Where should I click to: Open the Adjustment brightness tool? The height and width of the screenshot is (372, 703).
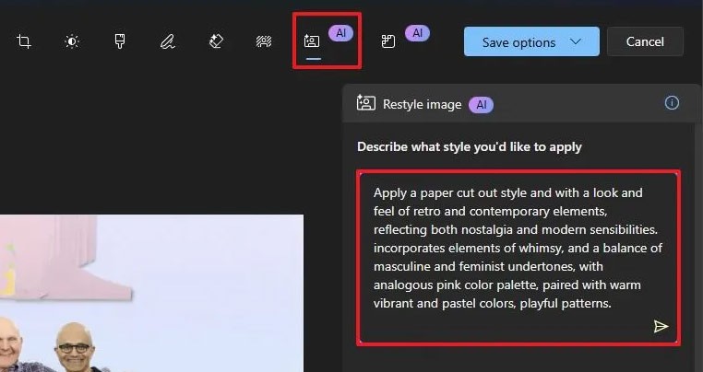pos(72,41)
